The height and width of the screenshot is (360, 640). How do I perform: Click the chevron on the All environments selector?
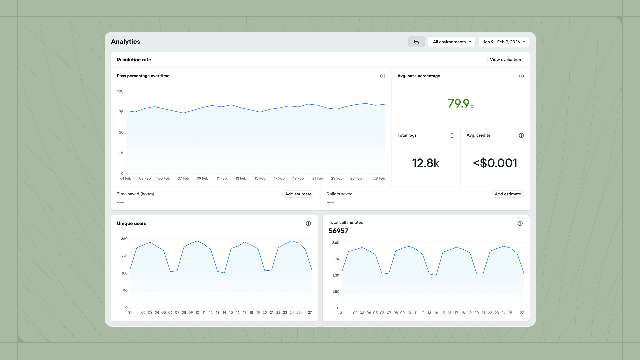coord(470,42)
